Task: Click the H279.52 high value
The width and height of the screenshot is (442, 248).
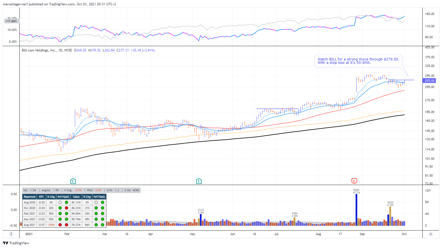Action: [x=95, y=50]
